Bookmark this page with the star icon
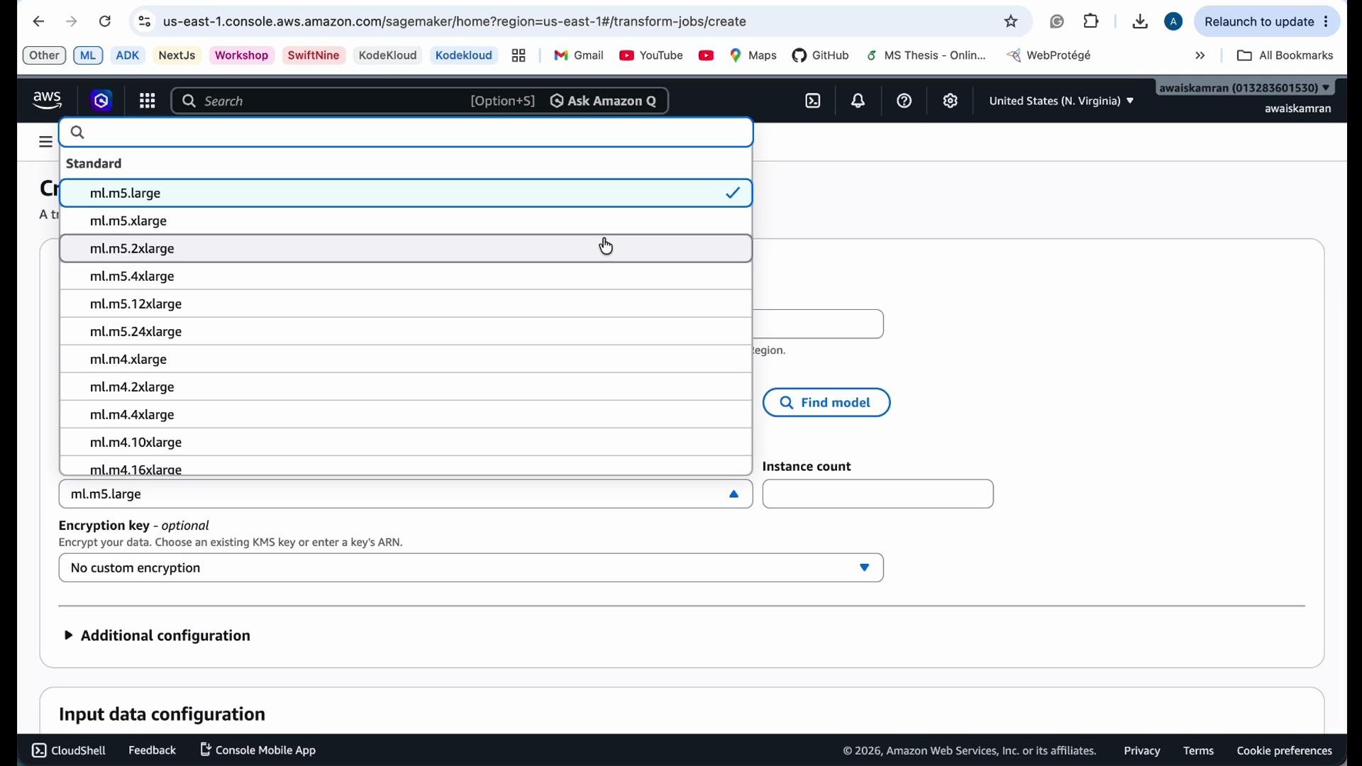Screen dimensions: 1362x766 (1012, 22)
